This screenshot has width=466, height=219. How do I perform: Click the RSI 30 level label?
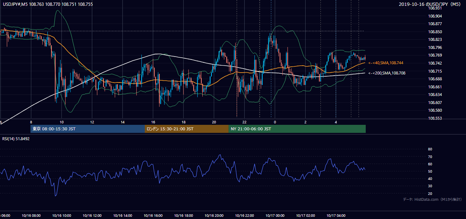(x=430, y=186)
